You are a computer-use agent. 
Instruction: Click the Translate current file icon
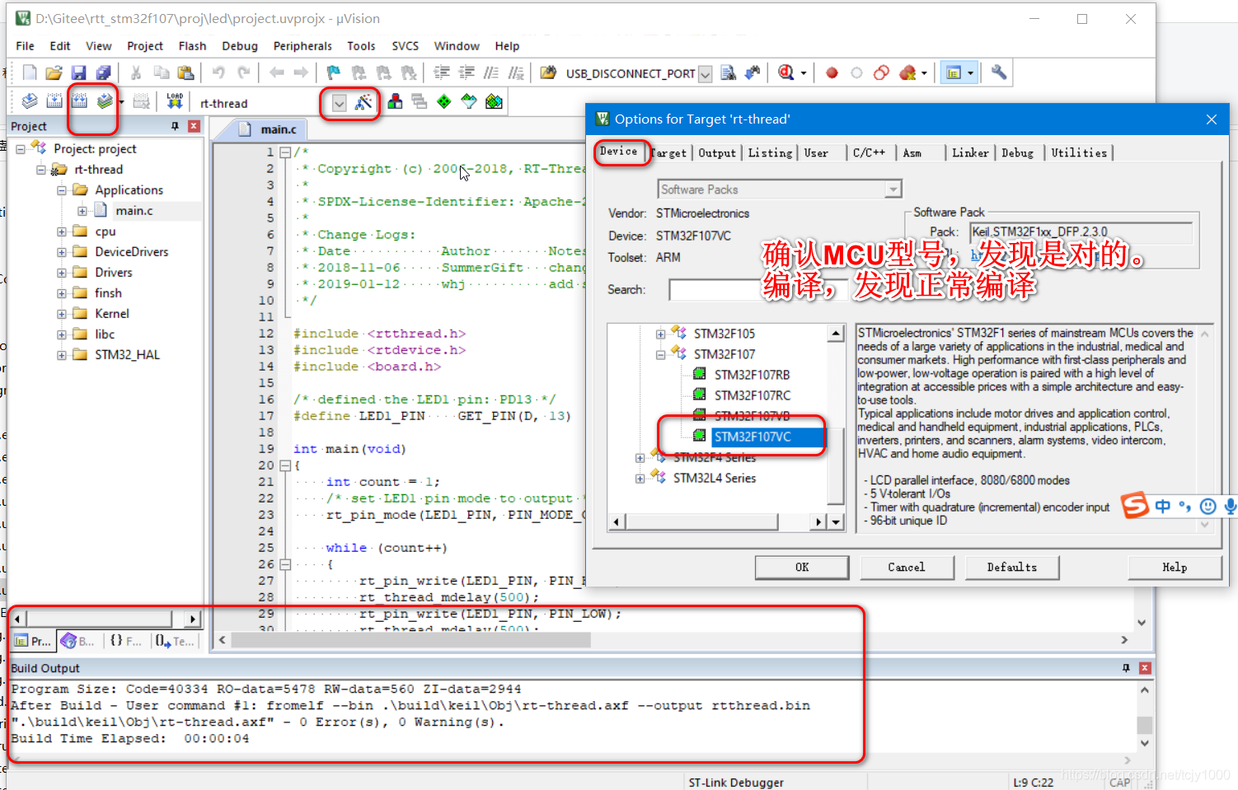(x=30, y=101)
